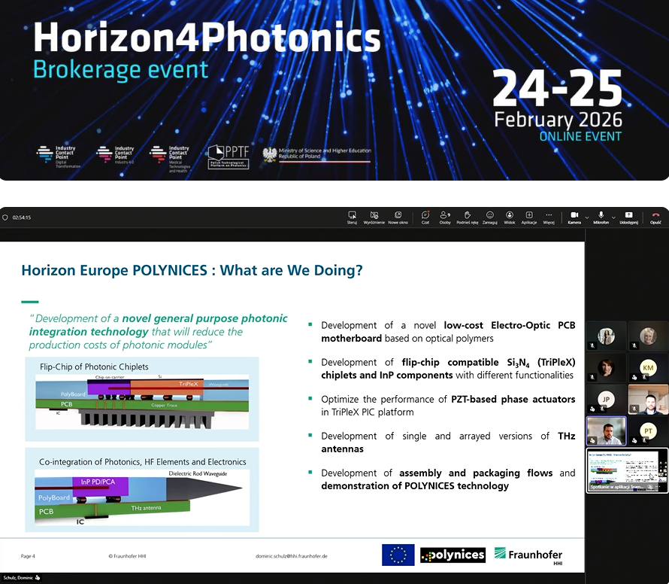Click the '© Fraunhofer HHI' footer text
The width and height of the screenshot is (669, 584).
127,556
